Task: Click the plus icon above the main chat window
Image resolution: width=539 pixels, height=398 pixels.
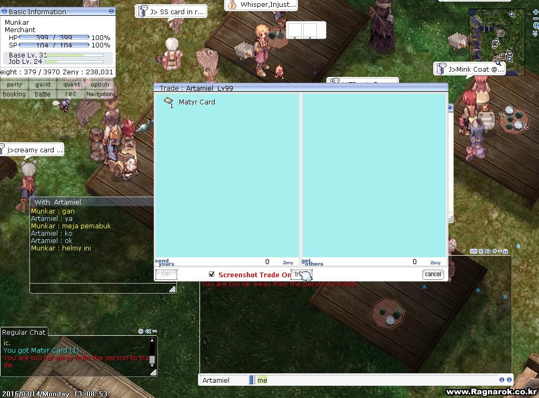Action: pyautogui.click(x=495, y=251)
